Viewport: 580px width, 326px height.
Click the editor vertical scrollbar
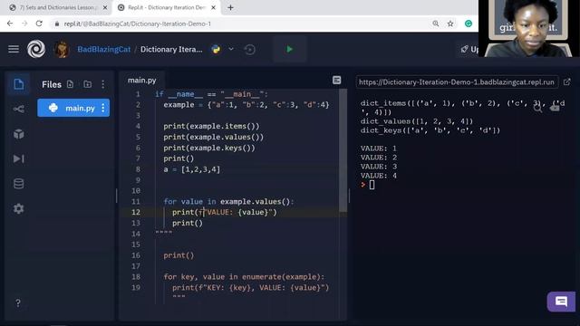343,150
